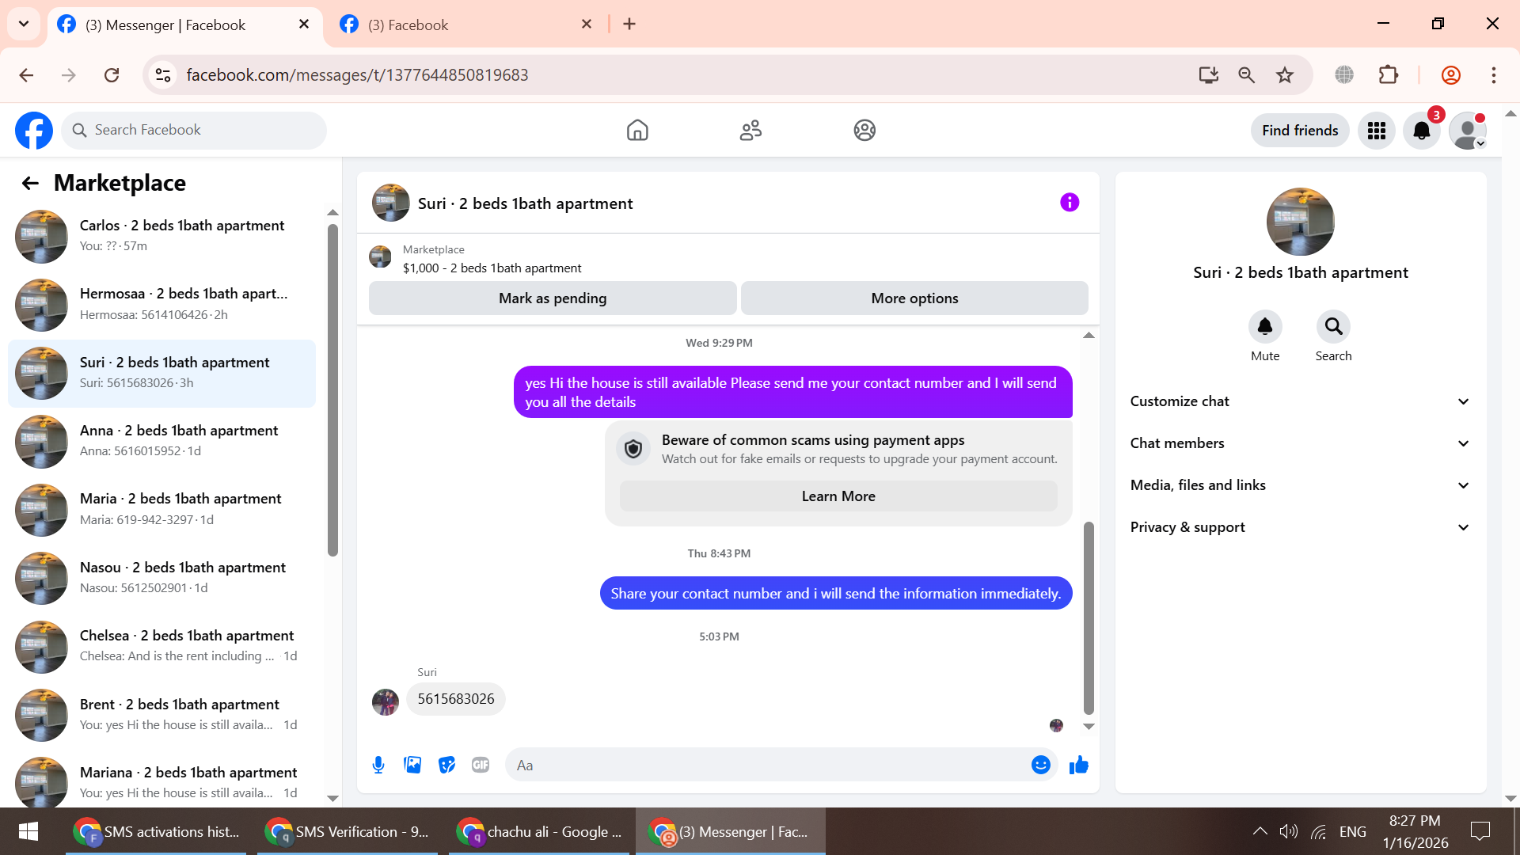Mute this conversation

pyautogui.click(x=1264, y=327)
